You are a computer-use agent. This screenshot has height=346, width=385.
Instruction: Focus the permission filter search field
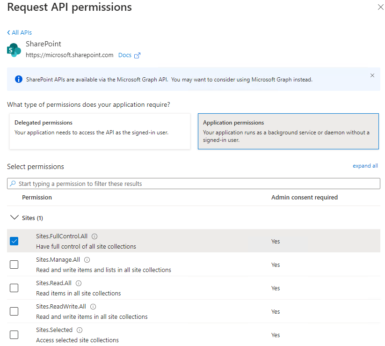coord(194,184)
